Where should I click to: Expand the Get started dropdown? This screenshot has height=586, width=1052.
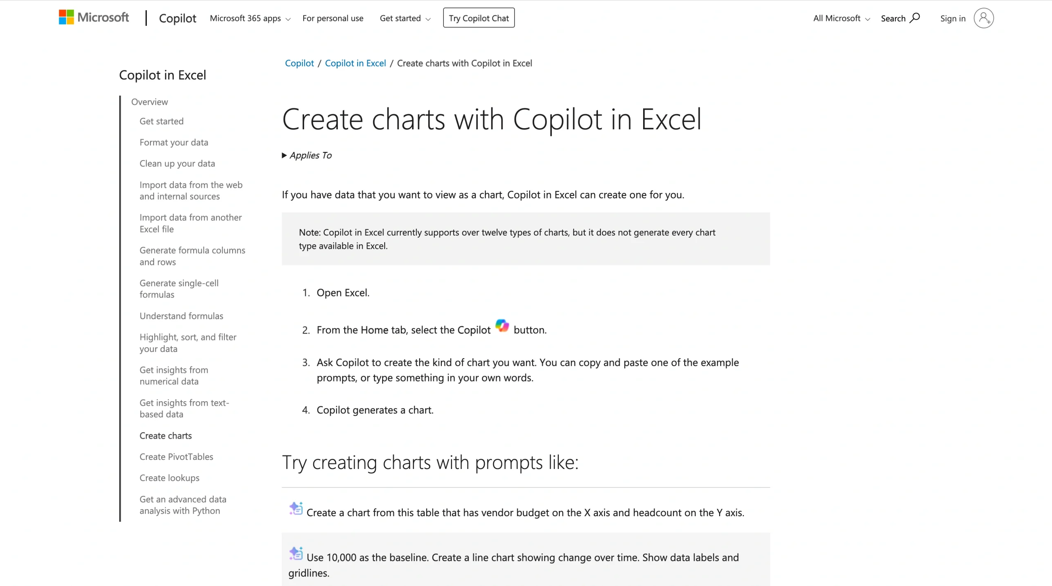pos(404,18)
